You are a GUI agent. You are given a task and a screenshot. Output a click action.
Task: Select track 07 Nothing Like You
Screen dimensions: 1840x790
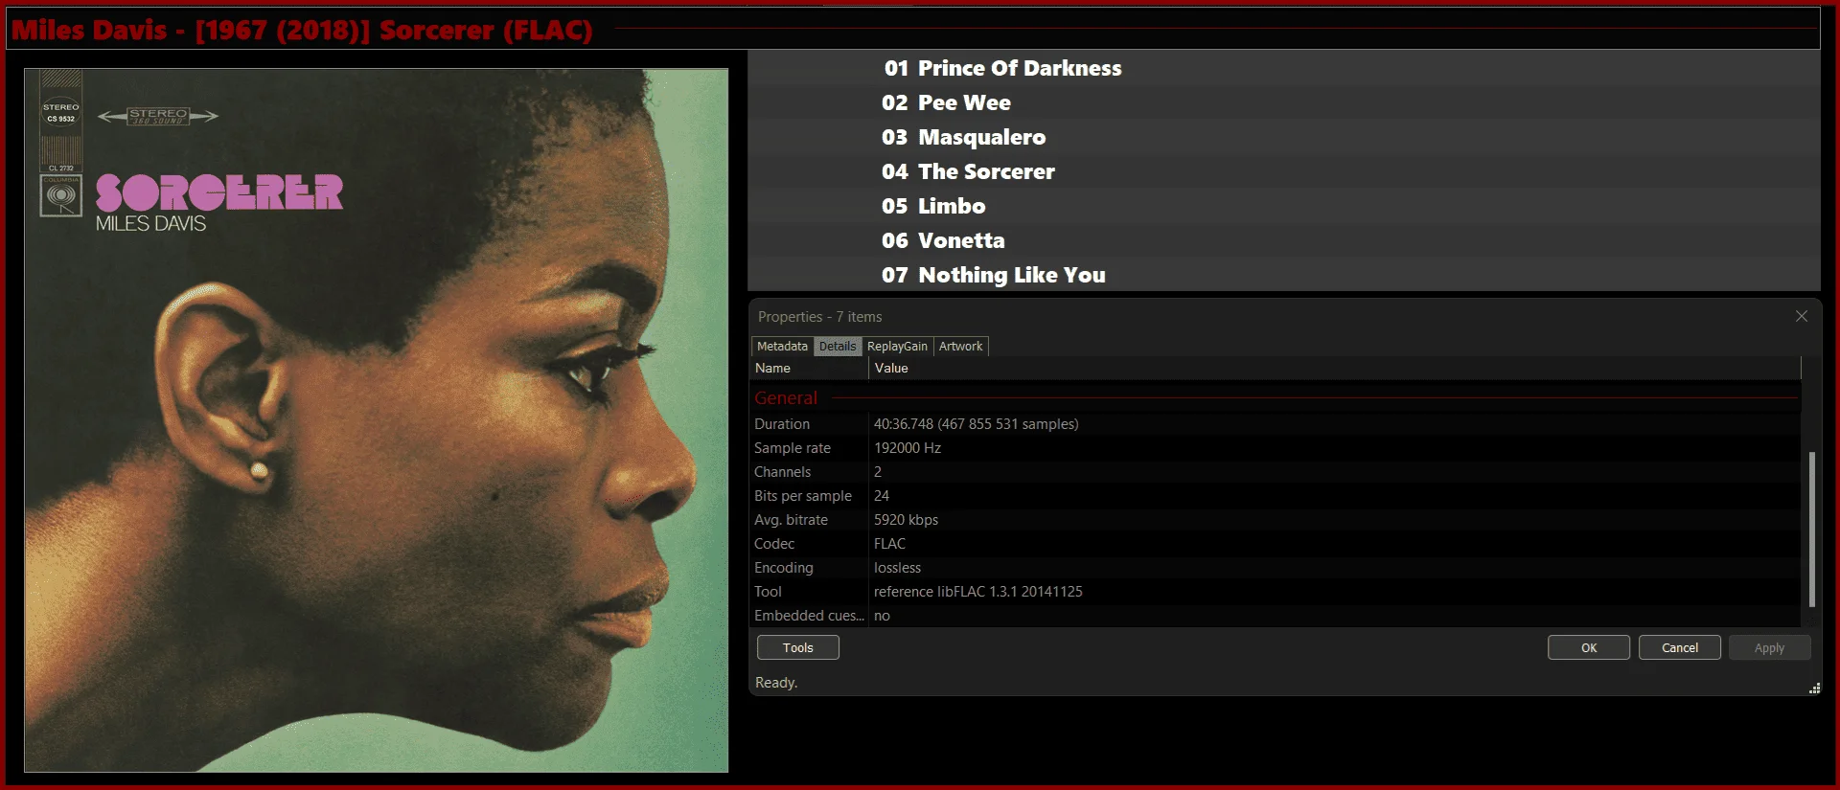[1284, 275]
